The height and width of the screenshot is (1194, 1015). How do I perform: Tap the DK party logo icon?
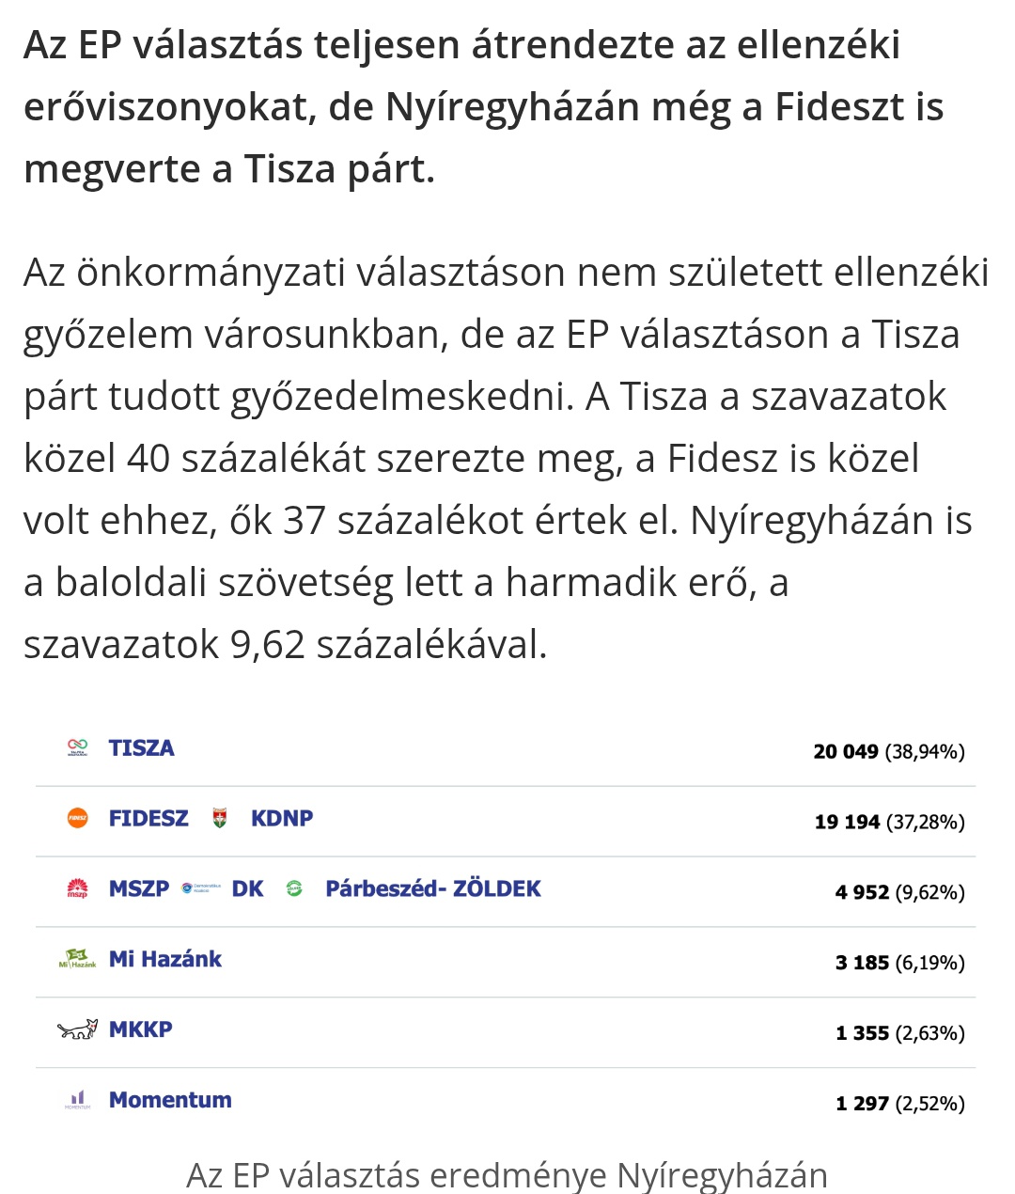pos(201,888)
